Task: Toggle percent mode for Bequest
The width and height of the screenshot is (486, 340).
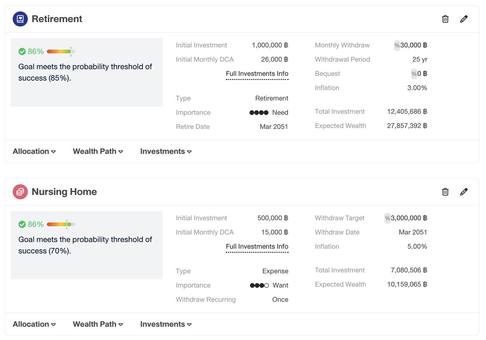Action: pyautogui.click(x=414, y=74)
